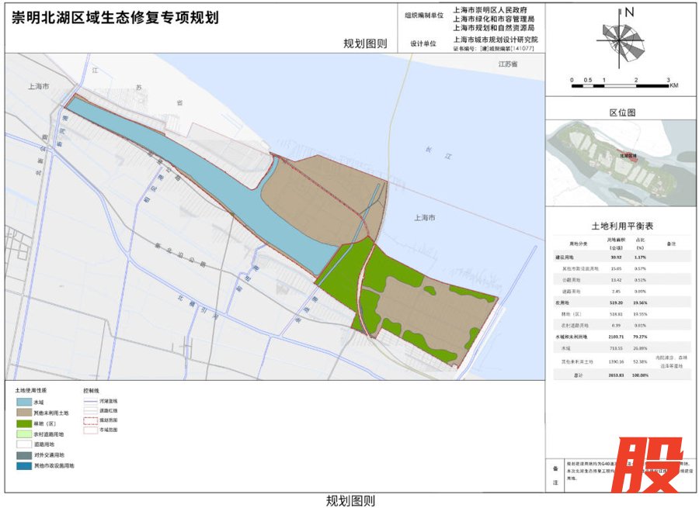Click the 土地利用平衡表 table title
This screenshot has height=508, width=699.
pyautogui.click(x=622, y=226)
